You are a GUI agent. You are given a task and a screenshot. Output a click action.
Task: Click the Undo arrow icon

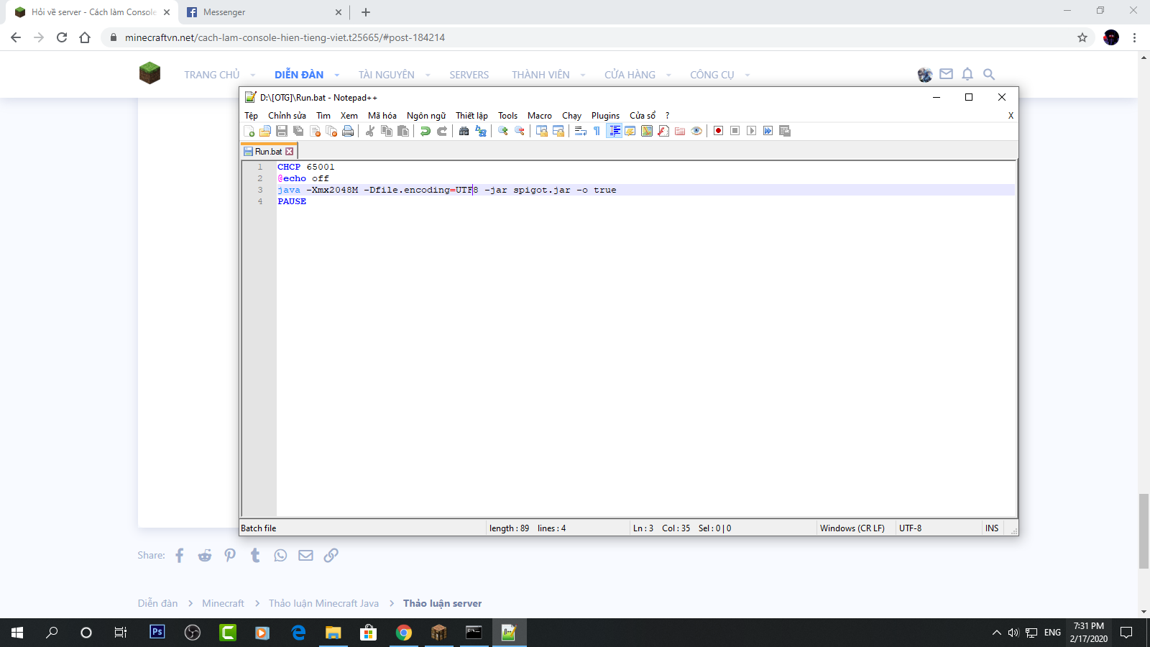(x=425, y=131)
